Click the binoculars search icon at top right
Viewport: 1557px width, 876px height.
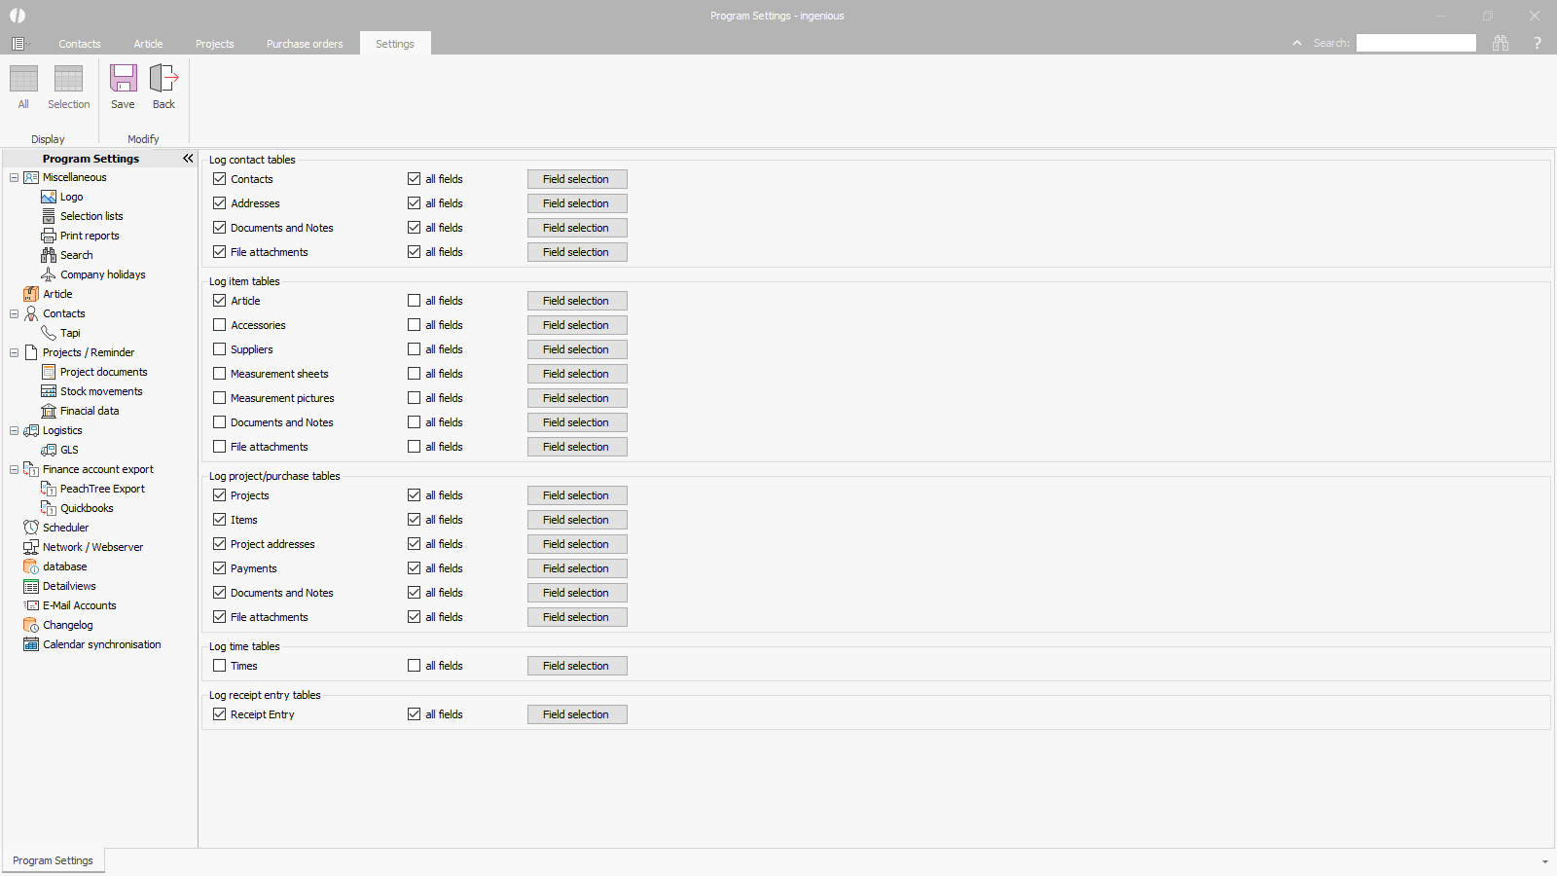1501,43
